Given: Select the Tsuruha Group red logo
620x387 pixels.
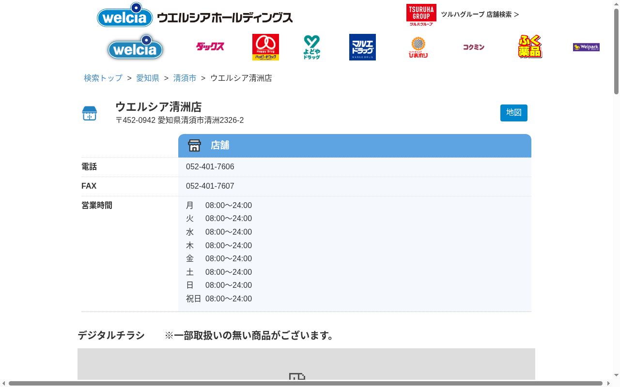Looking at the screenshot, I should pyautogui.click(x=421, y=15).
